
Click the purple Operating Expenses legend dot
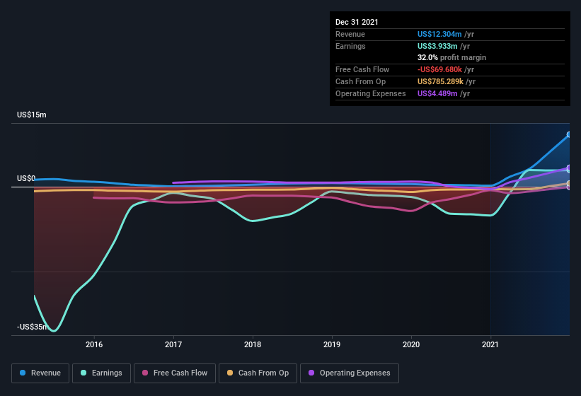pyautogui.click(x=311, y=373)
